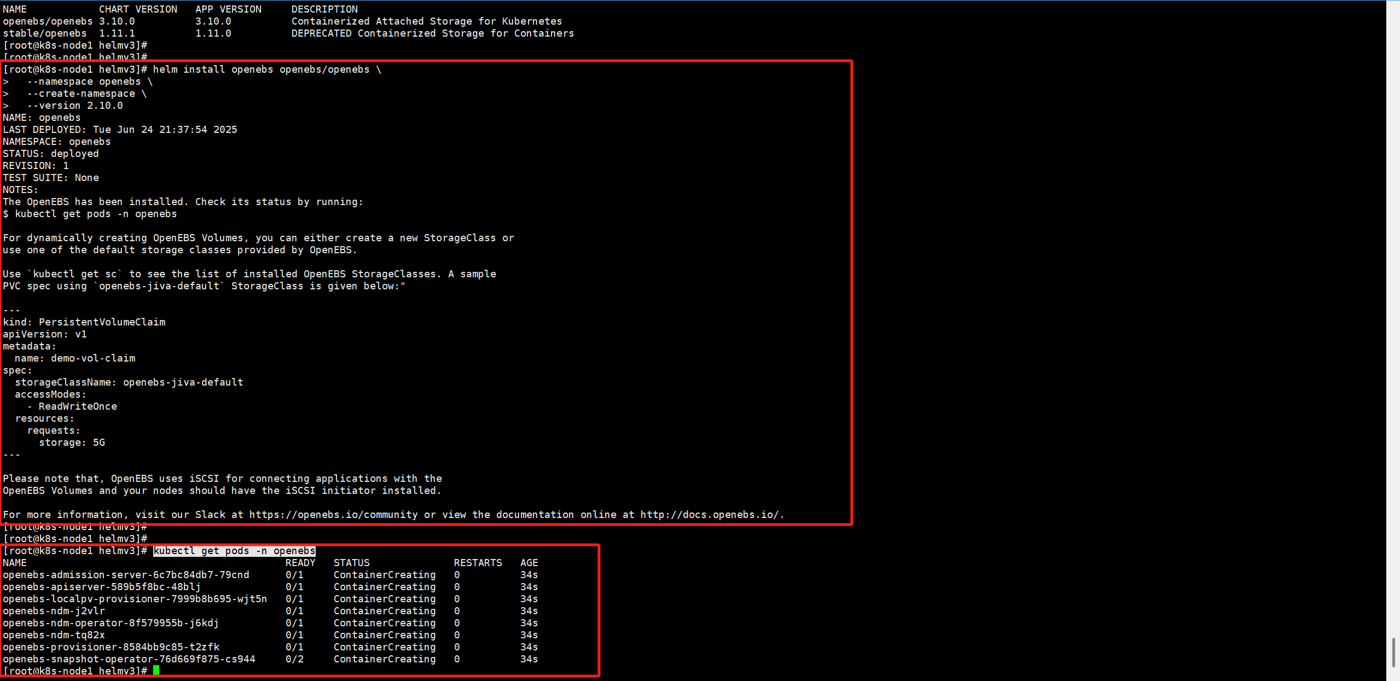Screen dimensions: 1400x681
Task: Click the CHART VERSION column header
Action: point(138,9)
